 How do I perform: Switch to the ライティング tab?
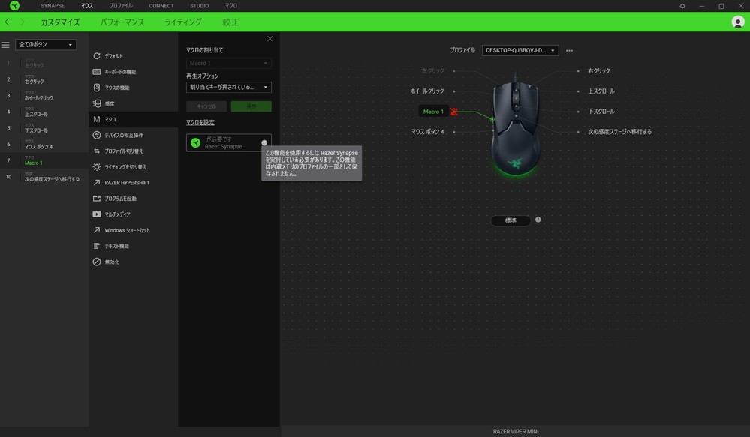183,22
